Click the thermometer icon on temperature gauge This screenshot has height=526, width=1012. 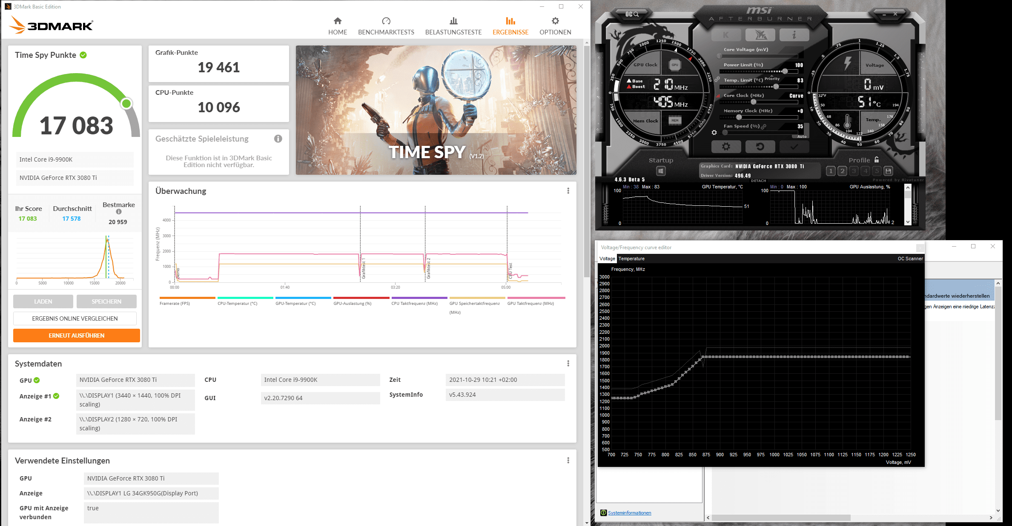click(x=847, y=122)
